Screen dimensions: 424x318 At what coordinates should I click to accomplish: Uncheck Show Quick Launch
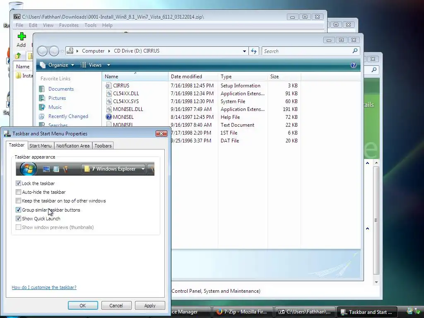[x=18, y=219]
